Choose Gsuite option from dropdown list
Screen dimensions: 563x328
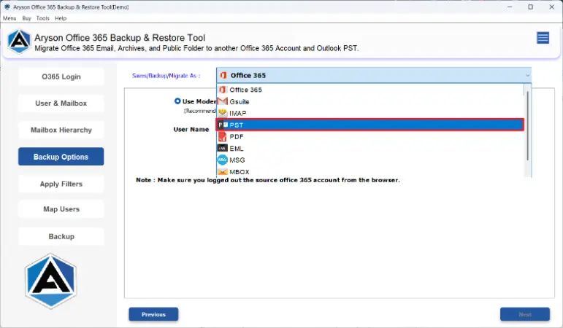pyautogui.click(x=370, y=101)
